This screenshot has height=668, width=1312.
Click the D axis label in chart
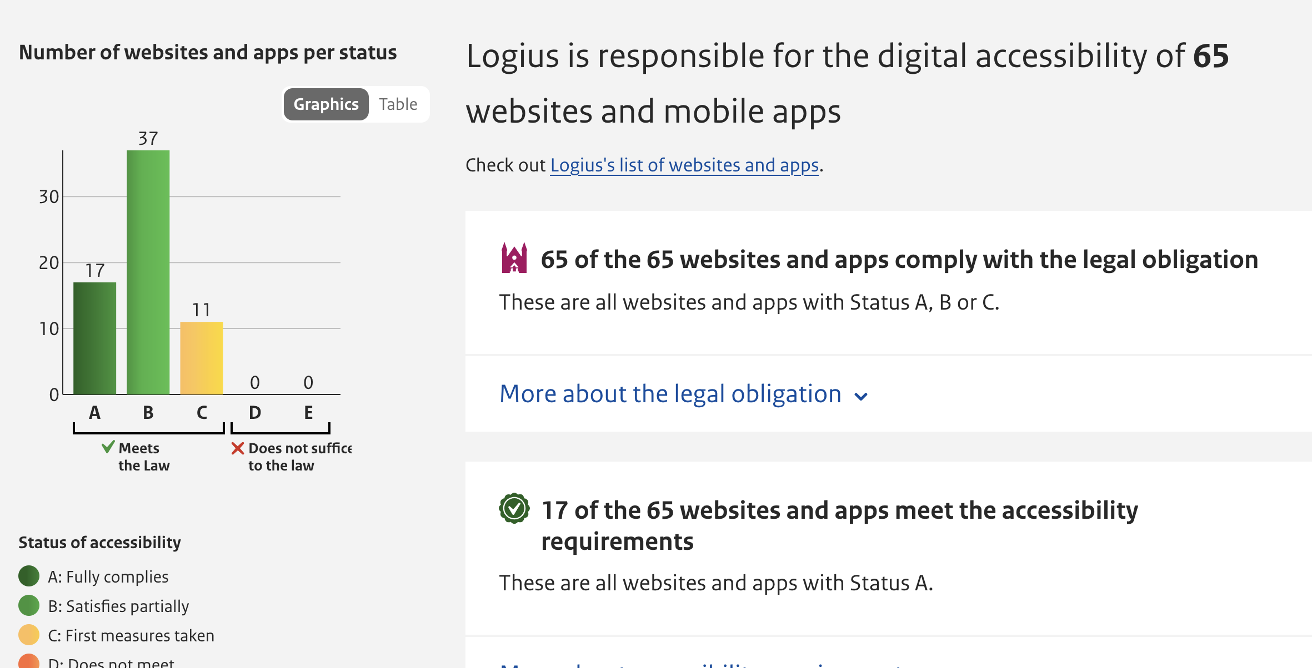point(255,412)
